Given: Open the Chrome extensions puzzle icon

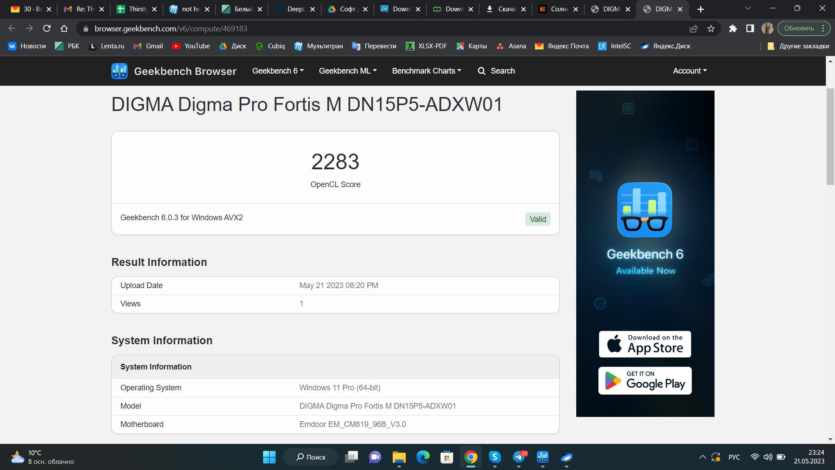Looking at the screenshot, I should (x=733, y=28).
